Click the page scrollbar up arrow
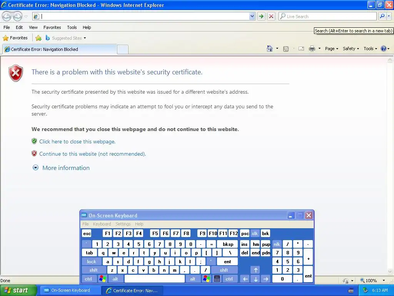394x296 pixels. tap(390, 60)
